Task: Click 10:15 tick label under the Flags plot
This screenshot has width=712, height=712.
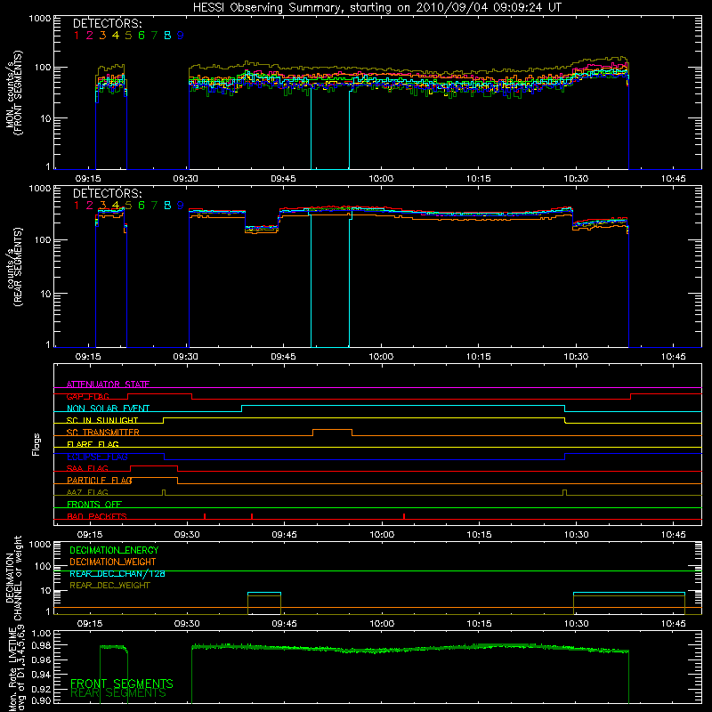Action: [x=479, y=535]
